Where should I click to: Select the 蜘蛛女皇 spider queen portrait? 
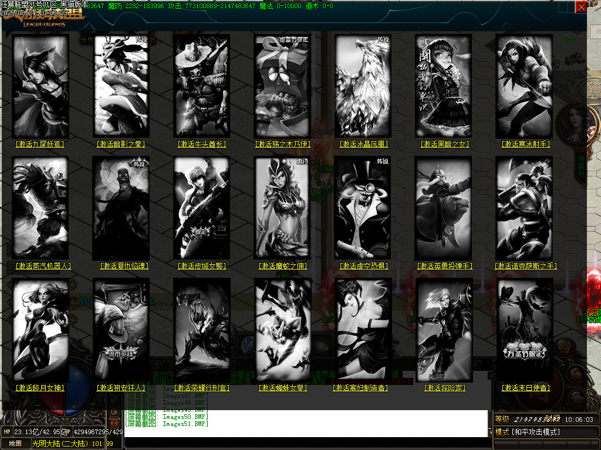(x=282, y=330)
